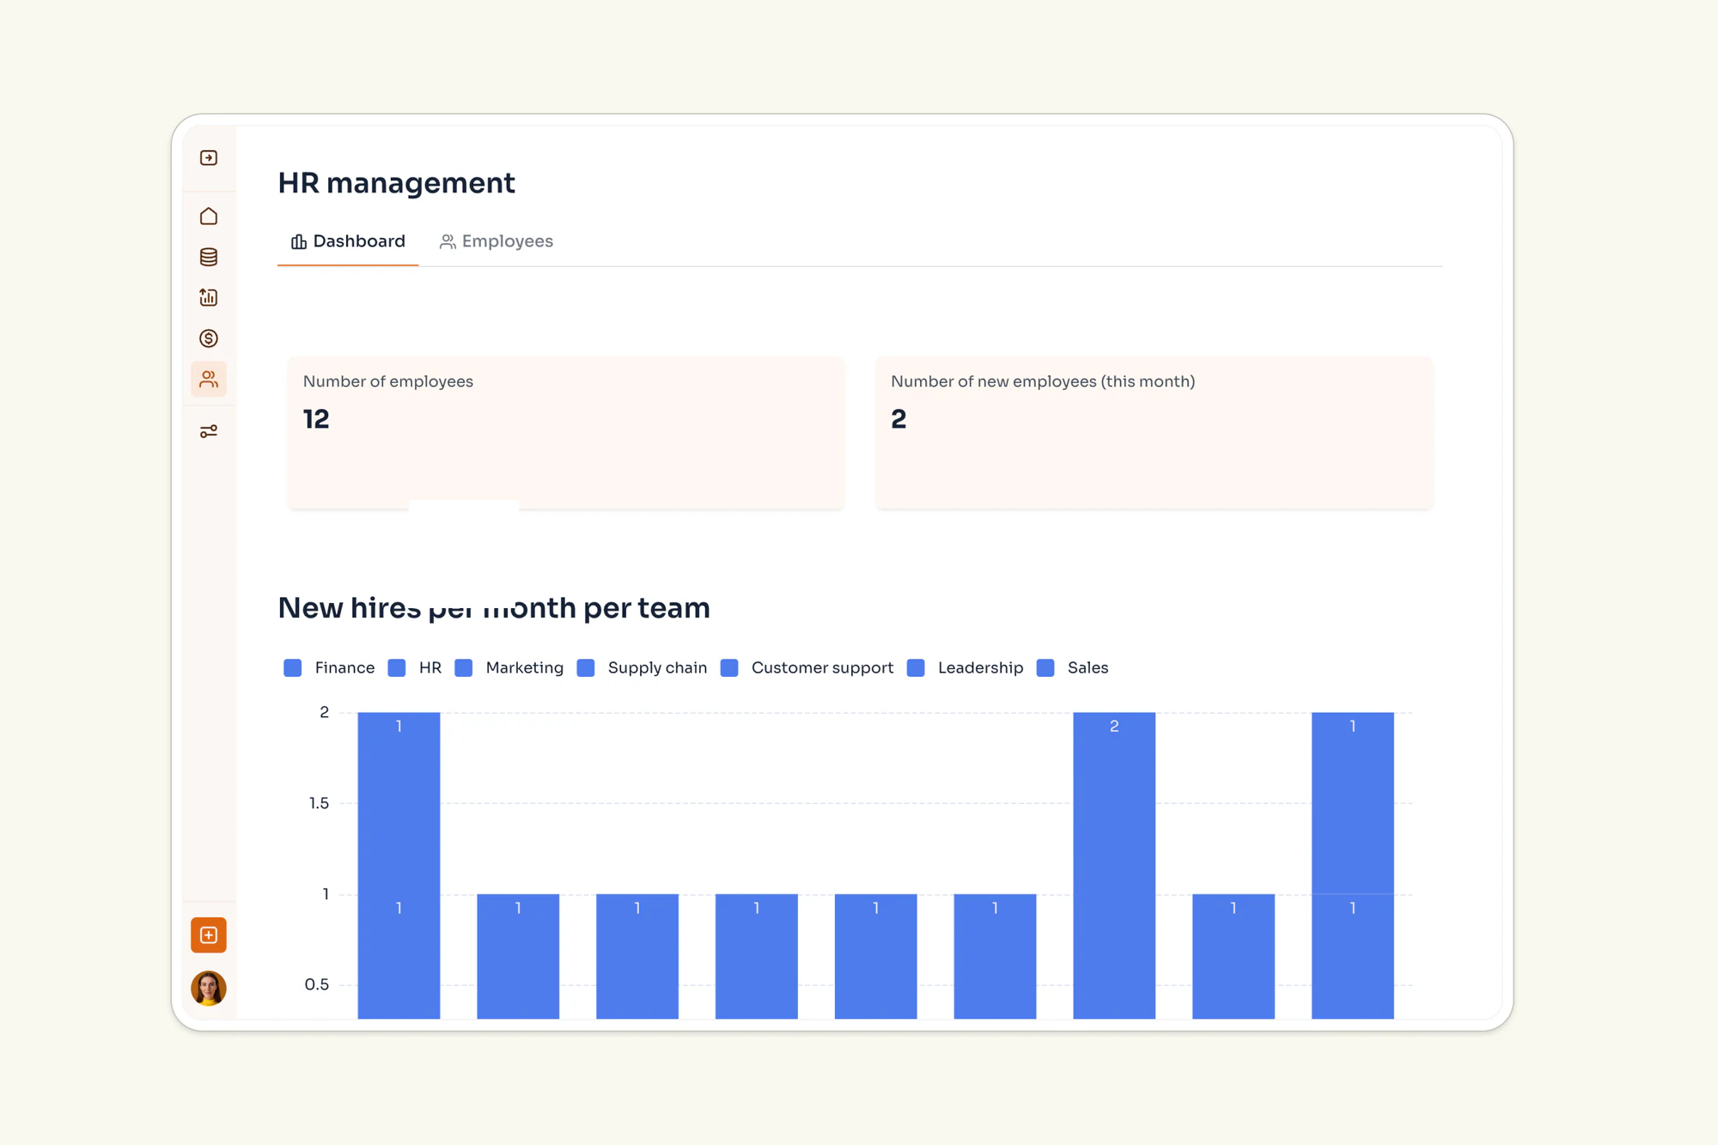Open the bar chart analytics icon

(x=209, y=297)
